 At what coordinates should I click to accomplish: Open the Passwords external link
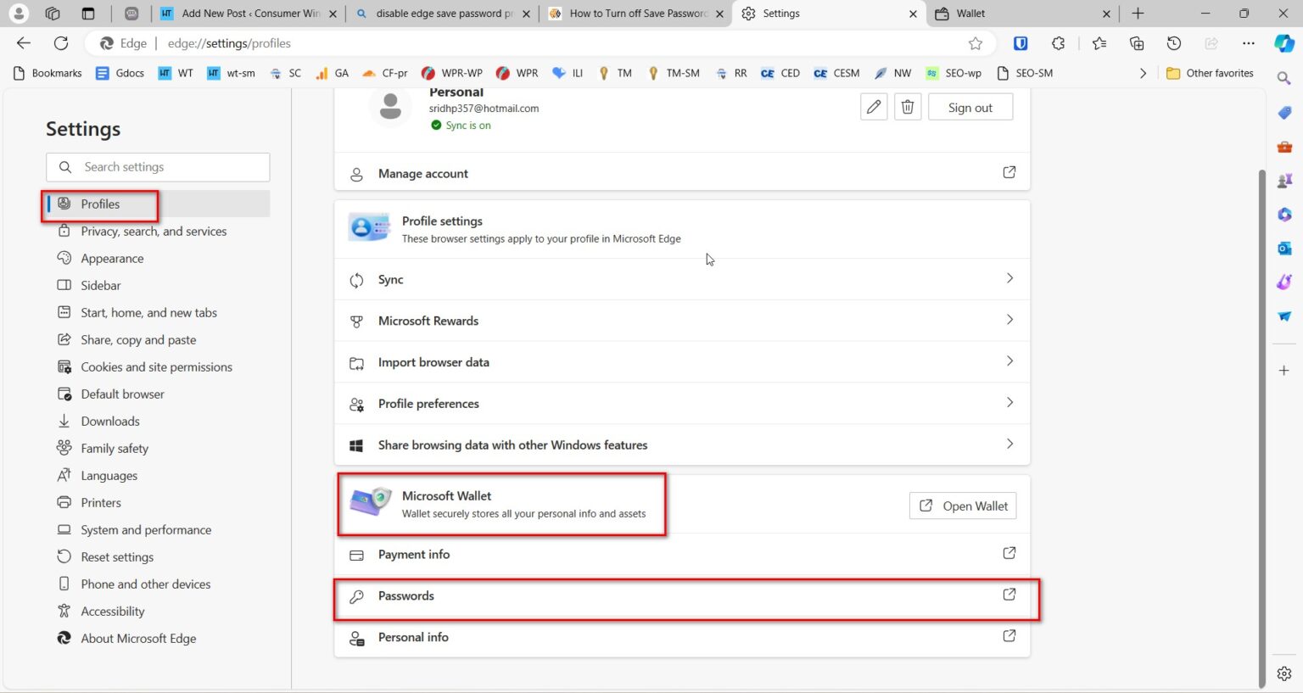click(x=1009, y=595)
